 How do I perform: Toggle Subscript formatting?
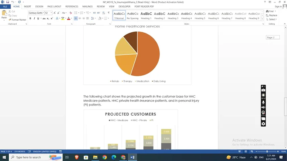tap(48, 18)
